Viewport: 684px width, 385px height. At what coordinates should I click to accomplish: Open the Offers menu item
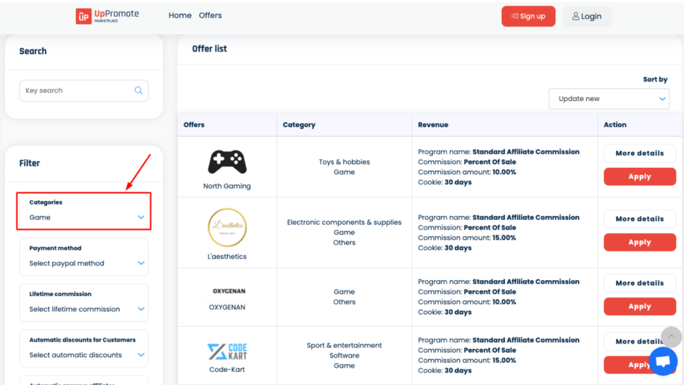click(210, 15)
